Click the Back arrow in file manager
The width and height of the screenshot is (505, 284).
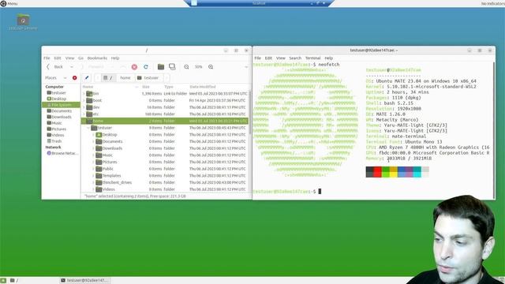(48, 66)
